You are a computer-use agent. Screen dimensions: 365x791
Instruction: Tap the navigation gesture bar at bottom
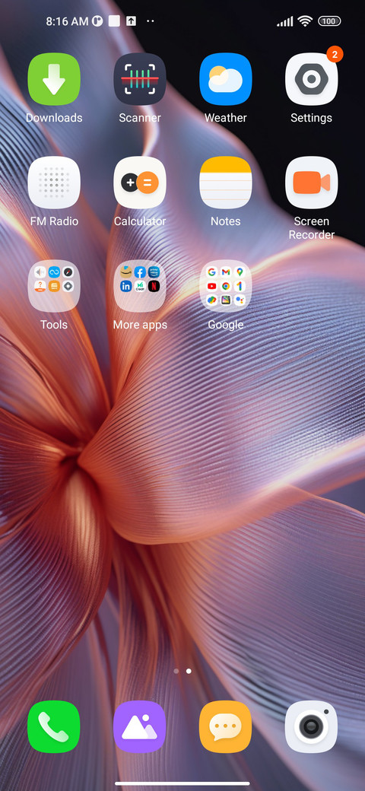click(x=182, y=783)
